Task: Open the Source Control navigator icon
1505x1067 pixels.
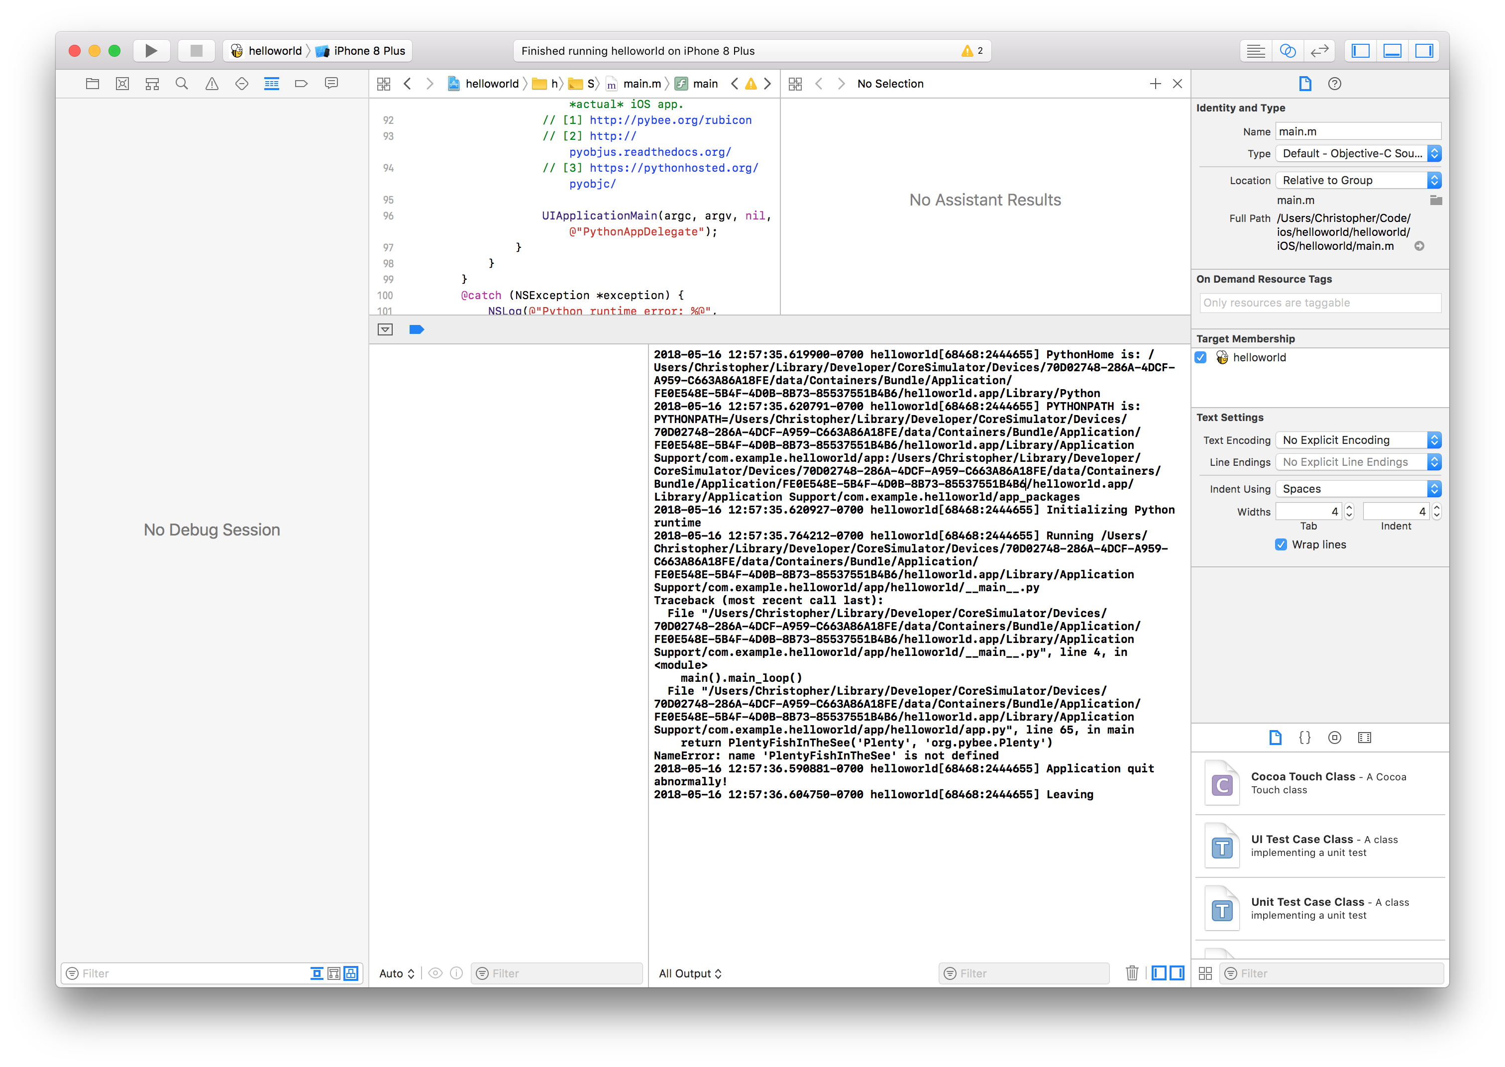Action: (122, 84)
